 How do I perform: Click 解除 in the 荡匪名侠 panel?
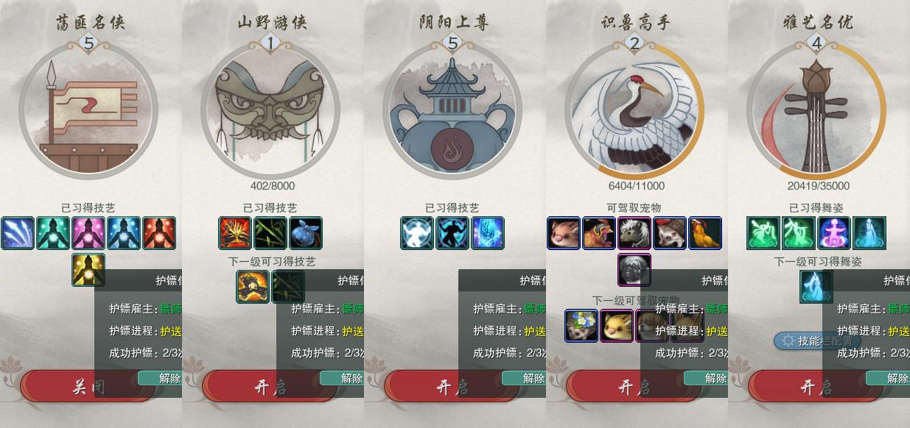coord(160,378)
